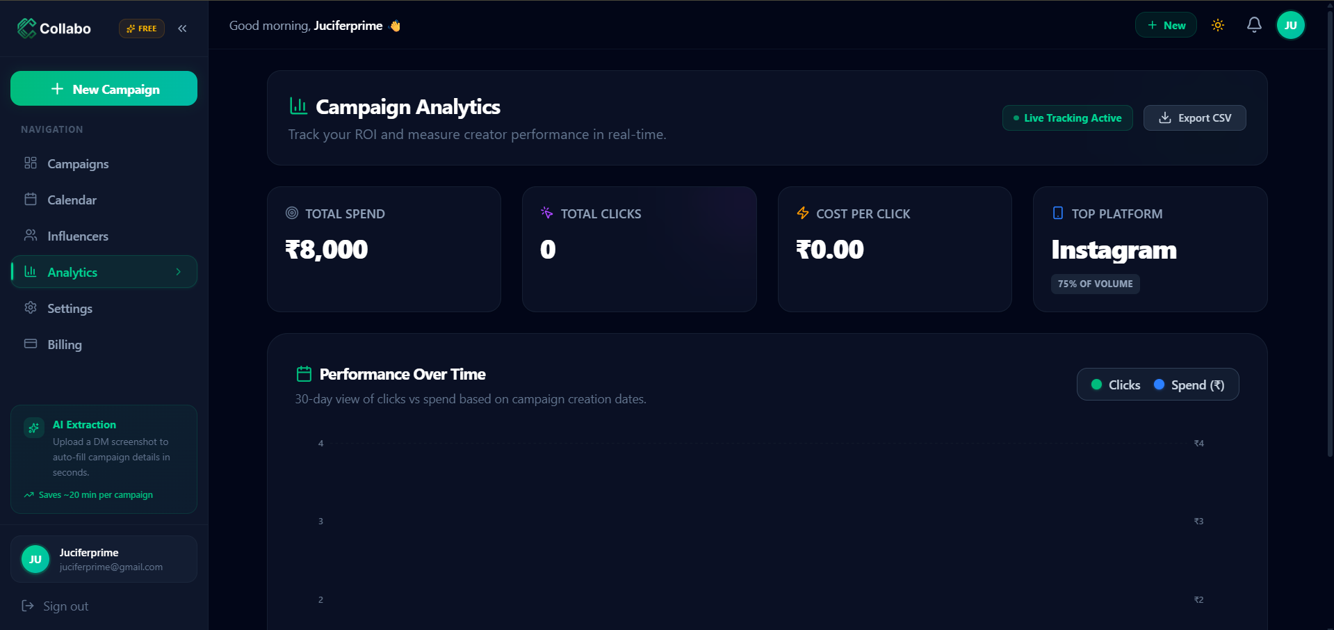Open JU user avatar menu in header
The width and height of the screenshot is (1334, 630).
pyautogui.click(x=1291, y=25)
